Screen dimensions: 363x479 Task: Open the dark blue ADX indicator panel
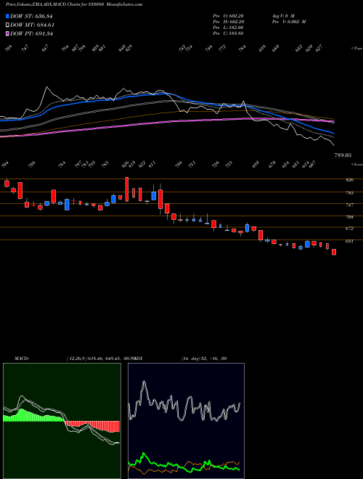coord(186,421)
